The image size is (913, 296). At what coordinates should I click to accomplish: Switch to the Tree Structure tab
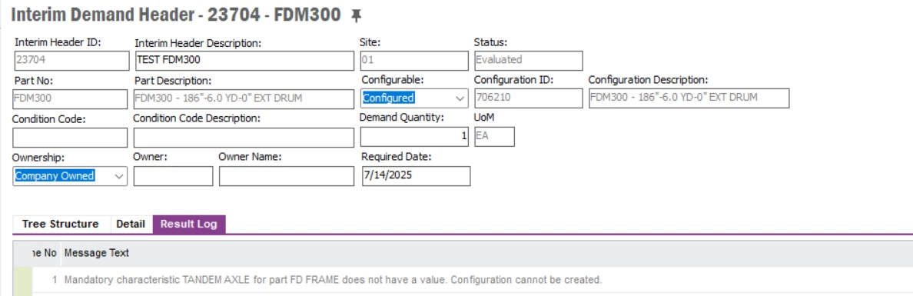[61, 224]
